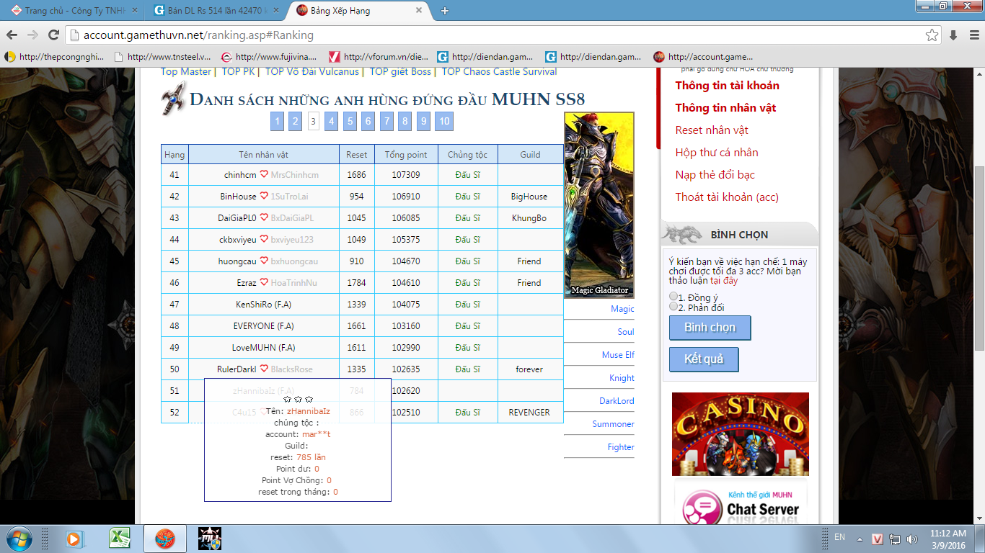Click the network tray icon

(895, 539)
